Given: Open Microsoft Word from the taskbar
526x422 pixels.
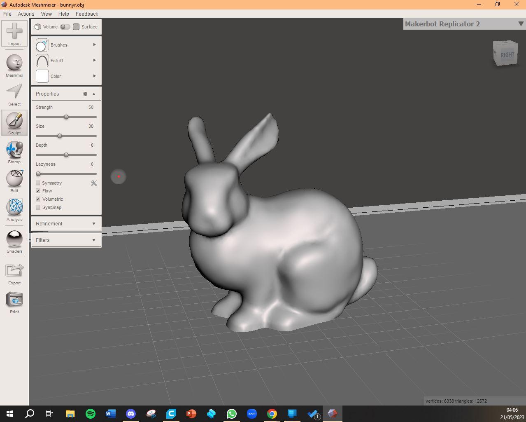Looking at the screenshot, I should tap(111, 413).
